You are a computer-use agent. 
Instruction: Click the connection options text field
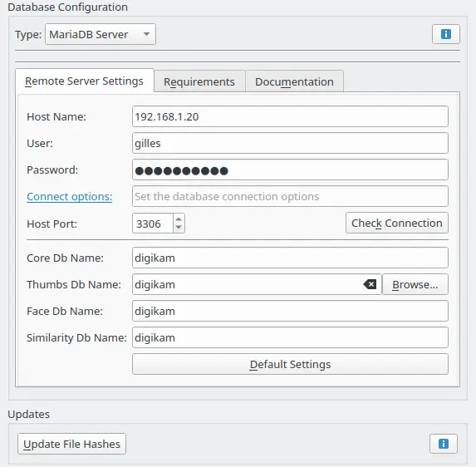point(290,196)
